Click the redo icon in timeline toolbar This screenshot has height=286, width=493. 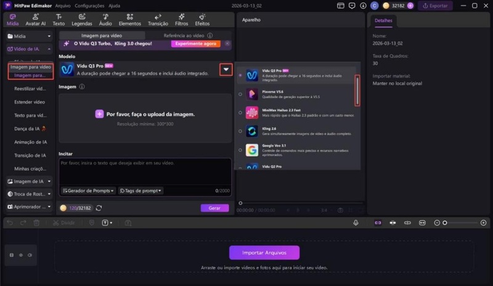click(x=23, y=223)
